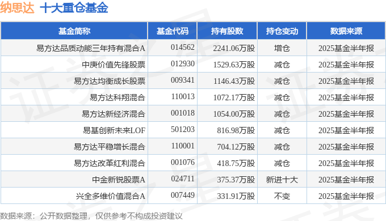Select 易方达新经济混合 fund name

pos(114,114)
